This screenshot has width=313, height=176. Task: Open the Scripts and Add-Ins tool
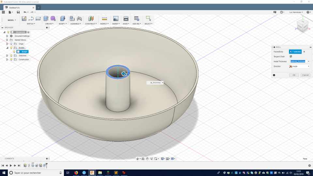coord(137,19)
